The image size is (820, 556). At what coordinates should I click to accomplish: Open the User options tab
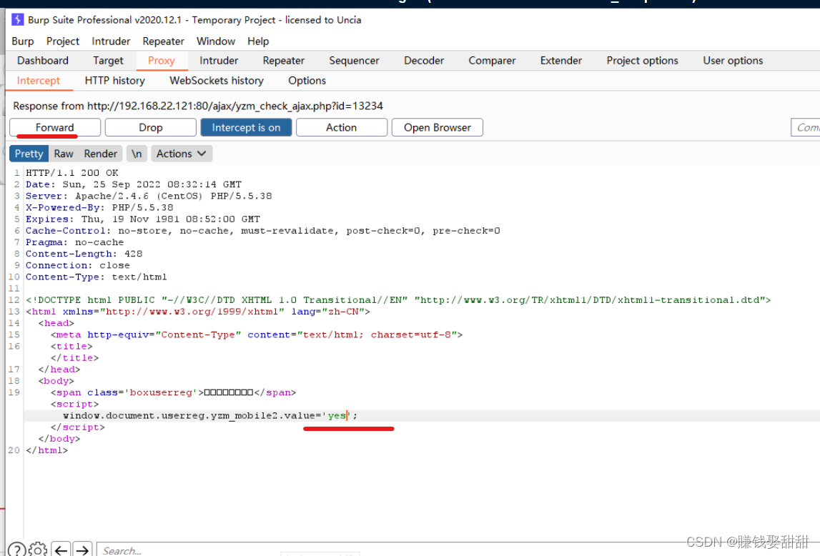(733, 61)
